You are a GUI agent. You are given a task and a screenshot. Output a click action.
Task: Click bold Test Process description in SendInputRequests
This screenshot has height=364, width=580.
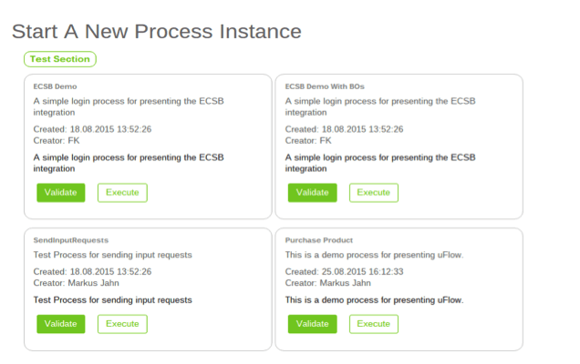[113, 300]
